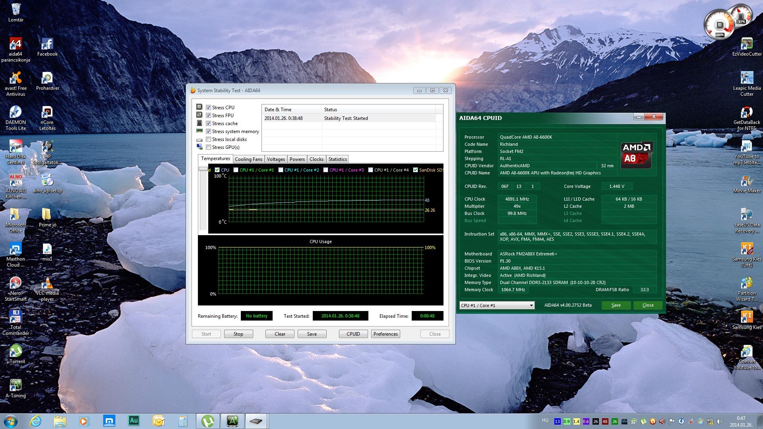This screenshot has height=429, width=763.
Task: Click the CPU Clock value 4891.1 MHz
Action: point(517,199)
